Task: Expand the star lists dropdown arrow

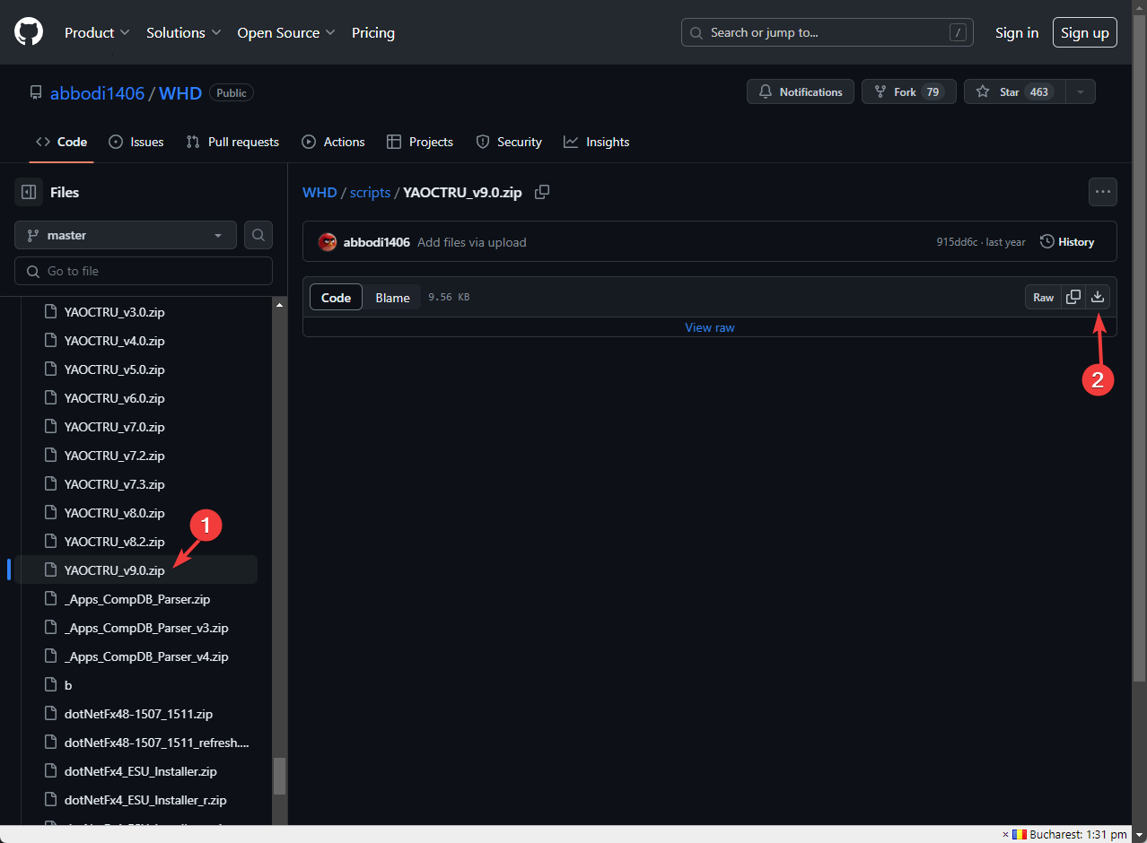Action: coord(1081,91)
